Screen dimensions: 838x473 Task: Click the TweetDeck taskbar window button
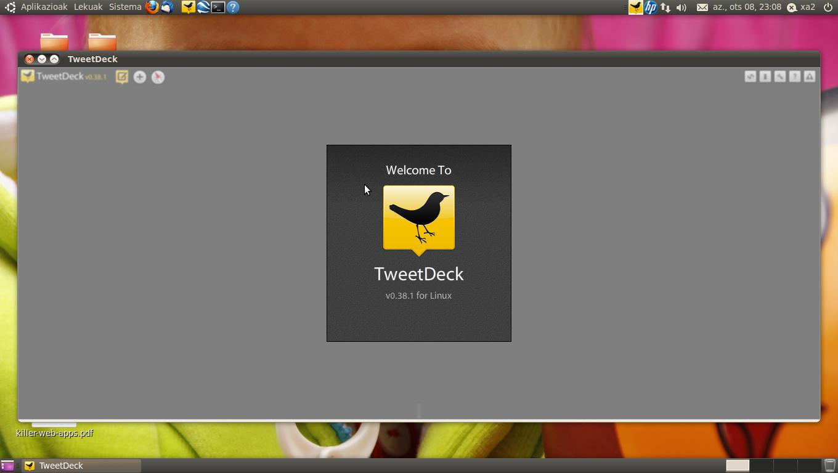point(81,466)
